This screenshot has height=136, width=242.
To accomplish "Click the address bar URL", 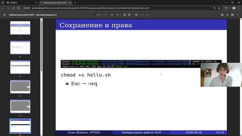I will click(x=90, y=8).
